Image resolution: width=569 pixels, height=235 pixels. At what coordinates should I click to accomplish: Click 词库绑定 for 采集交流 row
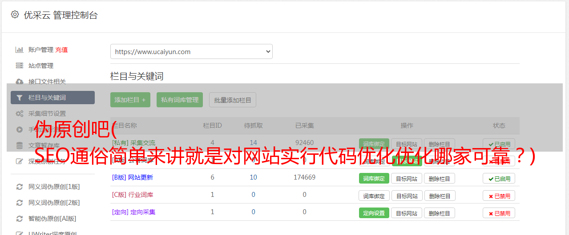pos(374,144)
